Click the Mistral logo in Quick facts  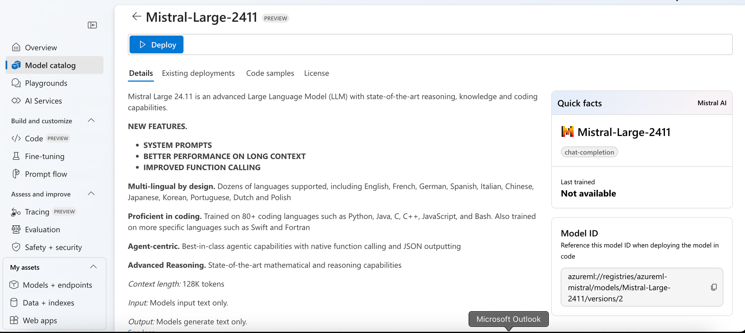coord(567,132)
